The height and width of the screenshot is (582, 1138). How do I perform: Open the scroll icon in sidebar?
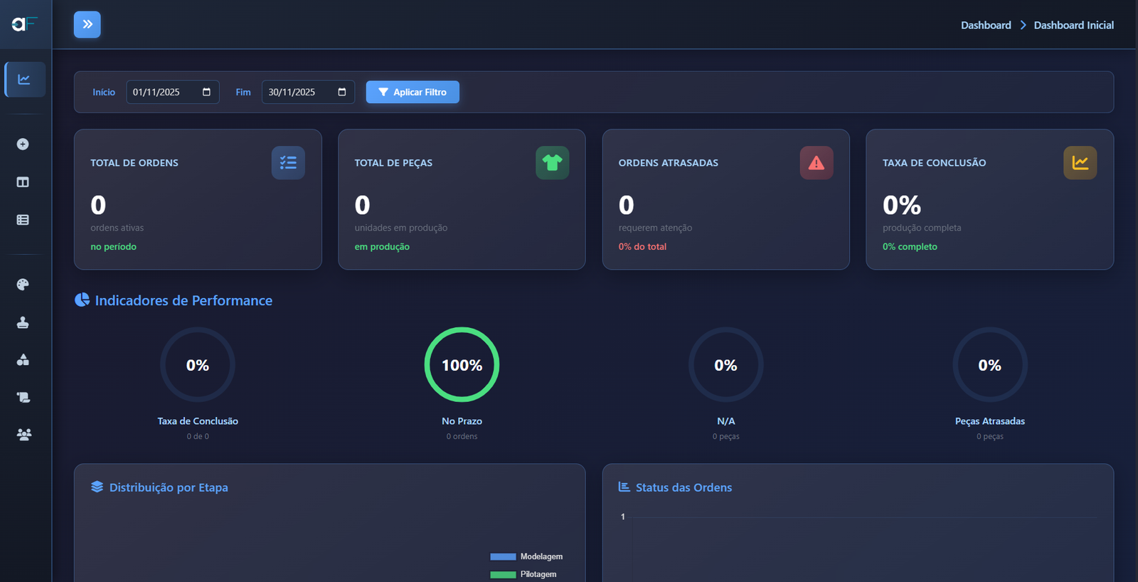[x=23, y=397]
